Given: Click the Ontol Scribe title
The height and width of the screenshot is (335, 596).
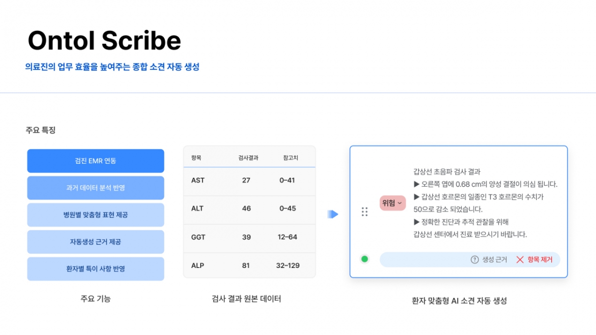Looking at the screenshot, I should click(104, 41).
